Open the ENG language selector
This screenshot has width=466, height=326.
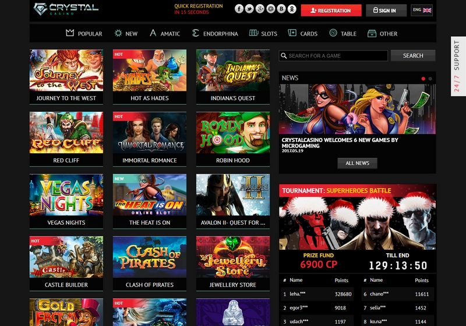coord(422,10)
